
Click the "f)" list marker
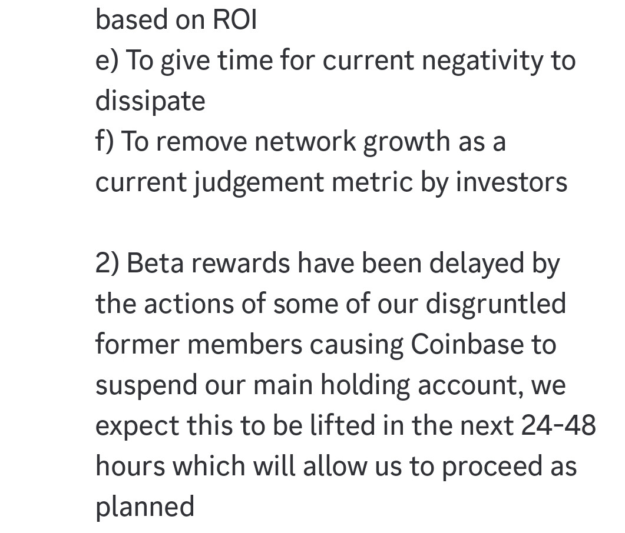tap(105, 141)
